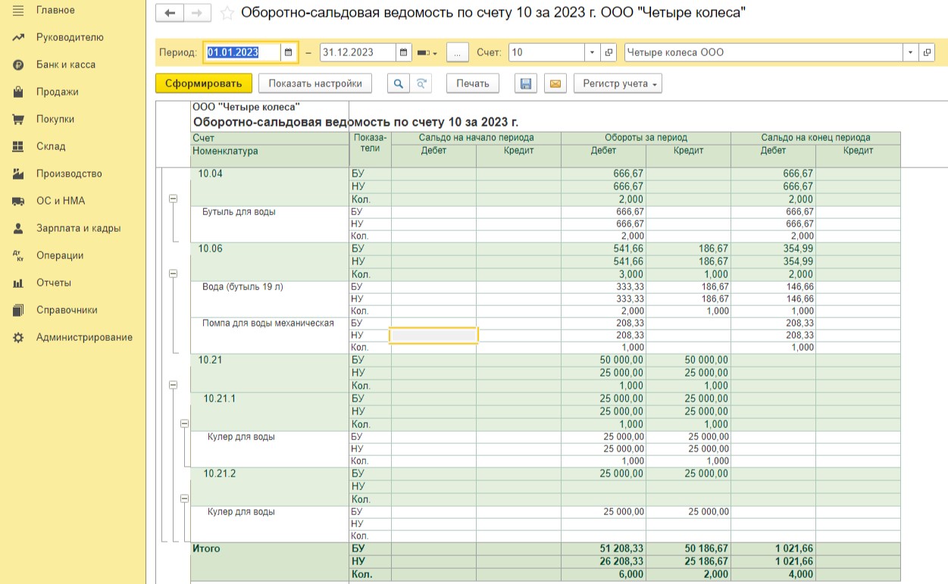948x584 pixels.
Task: Select the Обороты за период column header
Action: 646,138
